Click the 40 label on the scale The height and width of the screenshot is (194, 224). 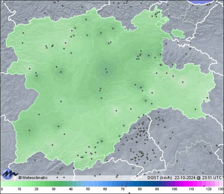point(71,189)
